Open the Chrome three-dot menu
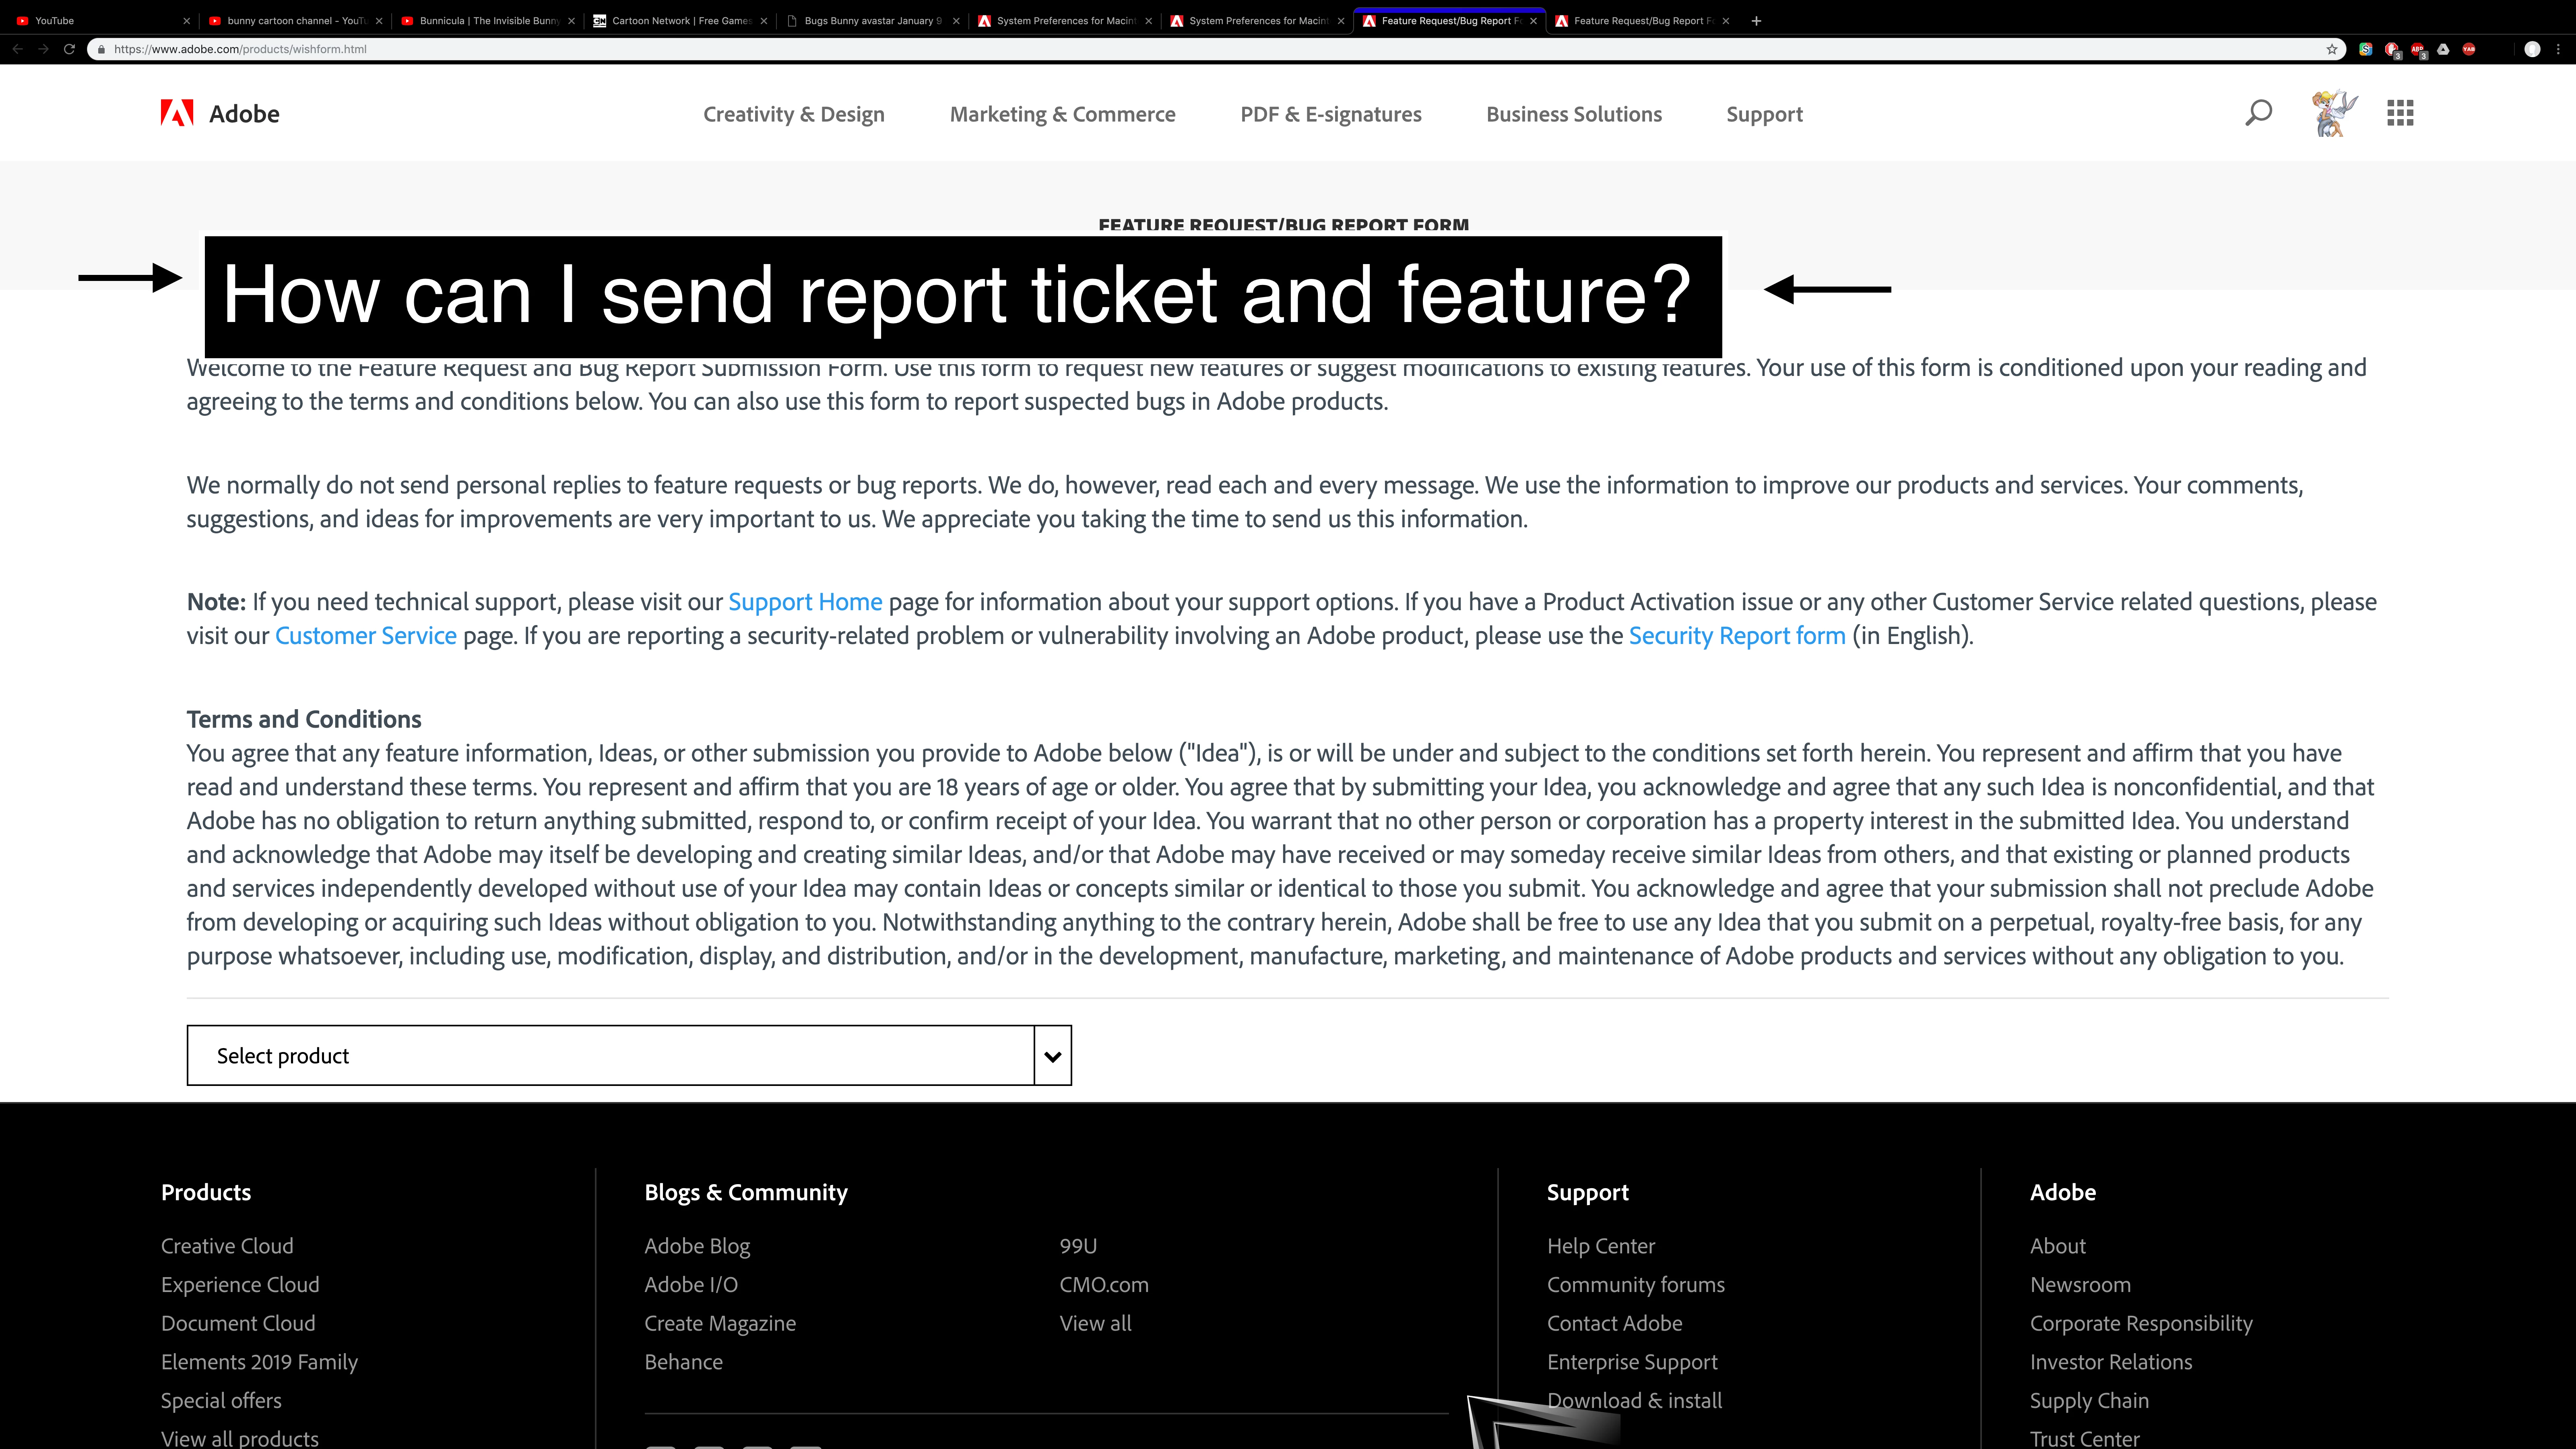 (x=2558, y=49)
